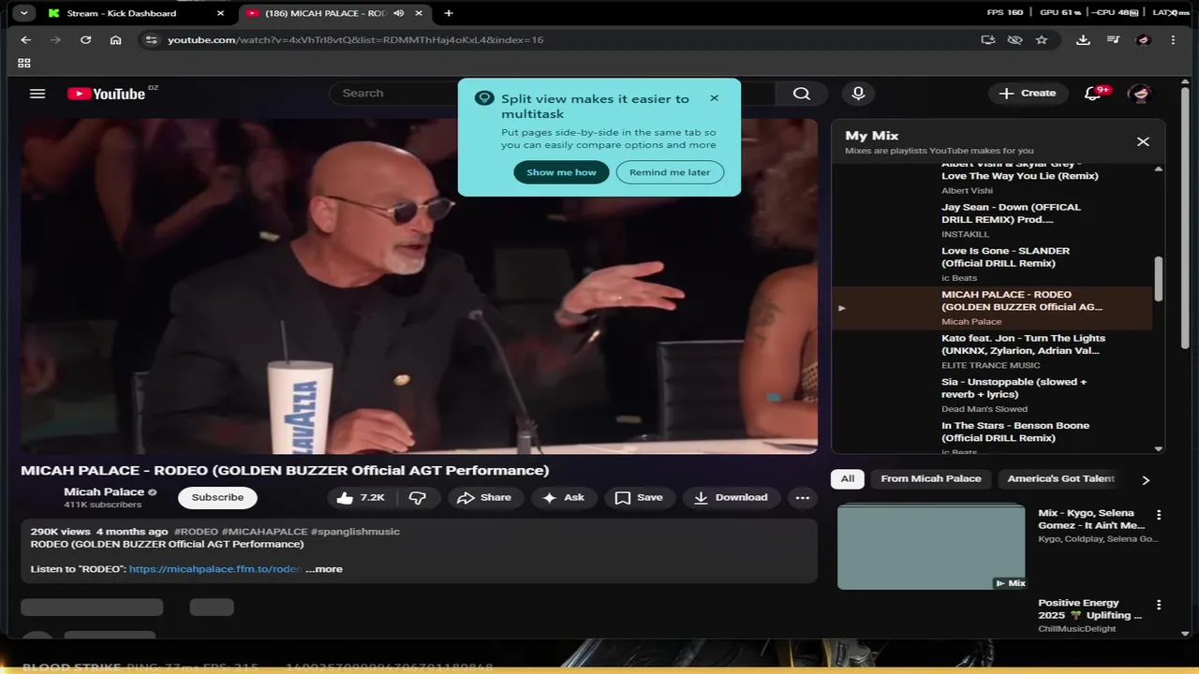The height and width of the screenshot is (674, 1199).
Task: Open Chrome three-dot menu
Action: 1173,40
